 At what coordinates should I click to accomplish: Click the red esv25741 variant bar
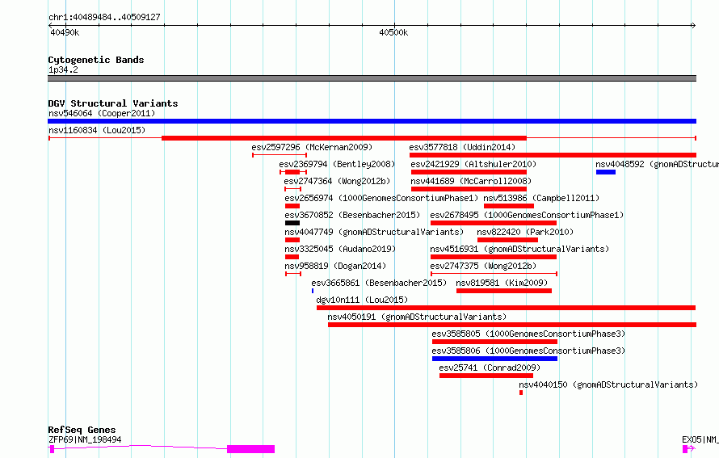486,376
